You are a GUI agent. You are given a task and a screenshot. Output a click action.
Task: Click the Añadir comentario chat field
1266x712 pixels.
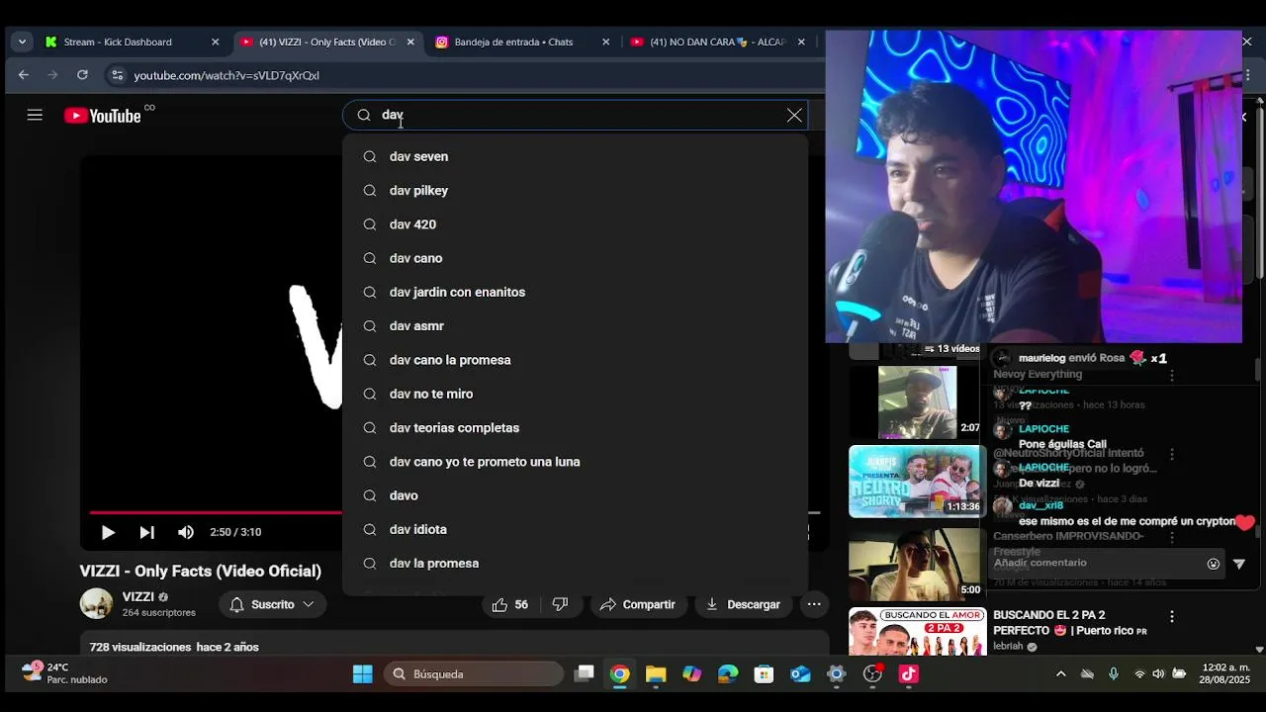click(1095, 563)
